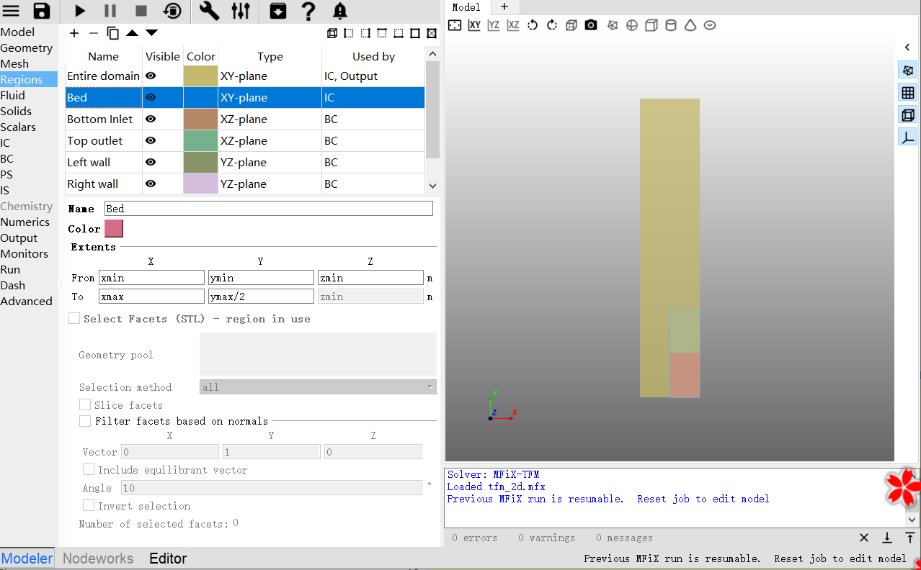Click the region Name input field
The width and height of the screenshot is (921, 570).
(x=268, y=209)
